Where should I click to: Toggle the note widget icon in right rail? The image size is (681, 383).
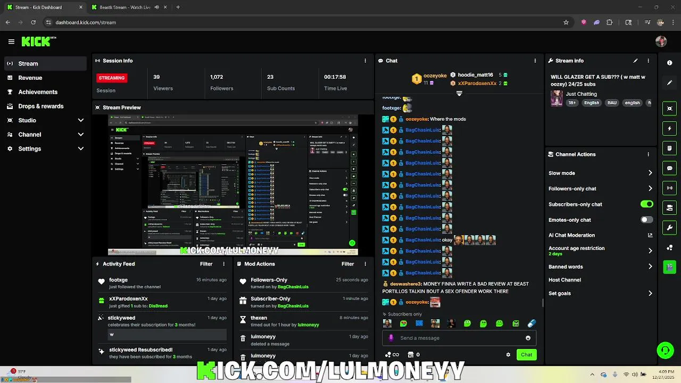pyautogui.click(x=669, y=148)
